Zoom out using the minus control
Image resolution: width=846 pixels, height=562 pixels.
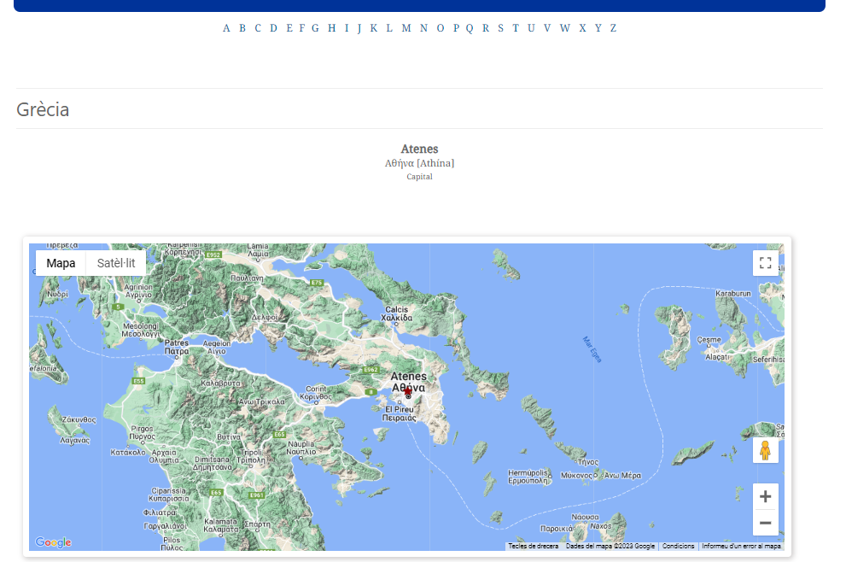coord(765,522)
